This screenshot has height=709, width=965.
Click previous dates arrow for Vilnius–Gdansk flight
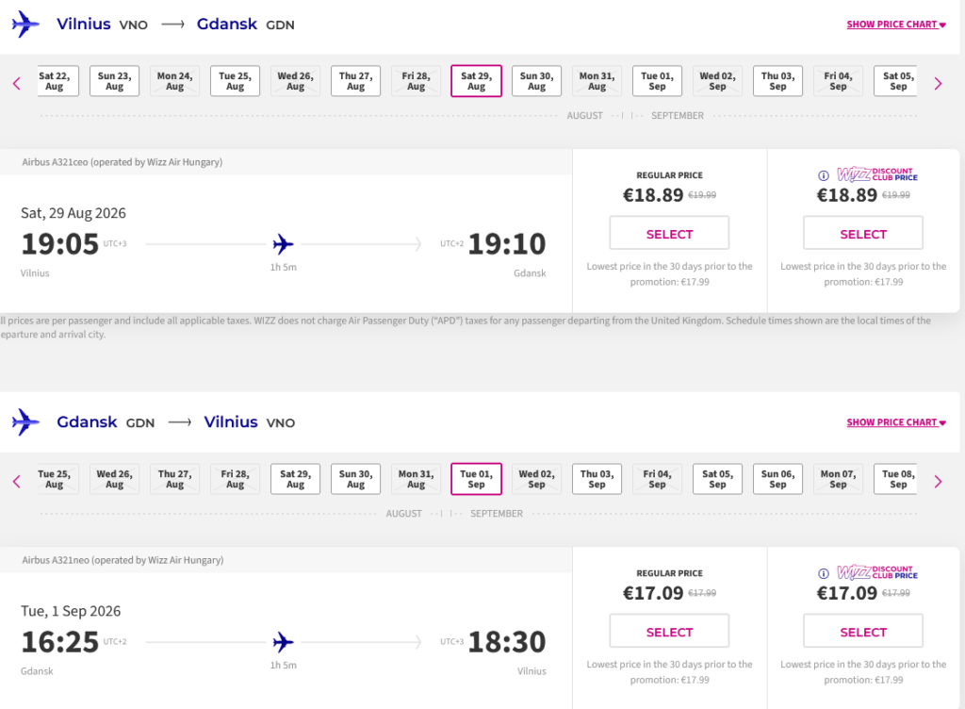(x=16, y=84)
